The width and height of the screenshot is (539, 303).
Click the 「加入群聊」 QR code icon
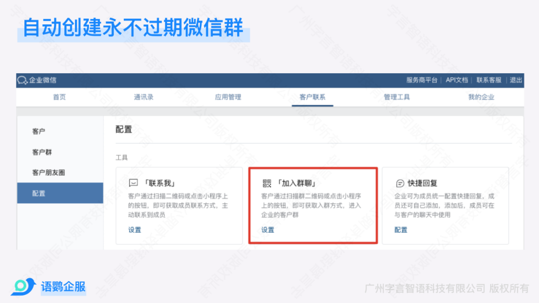pyautogui.click(x=267, y=183)
